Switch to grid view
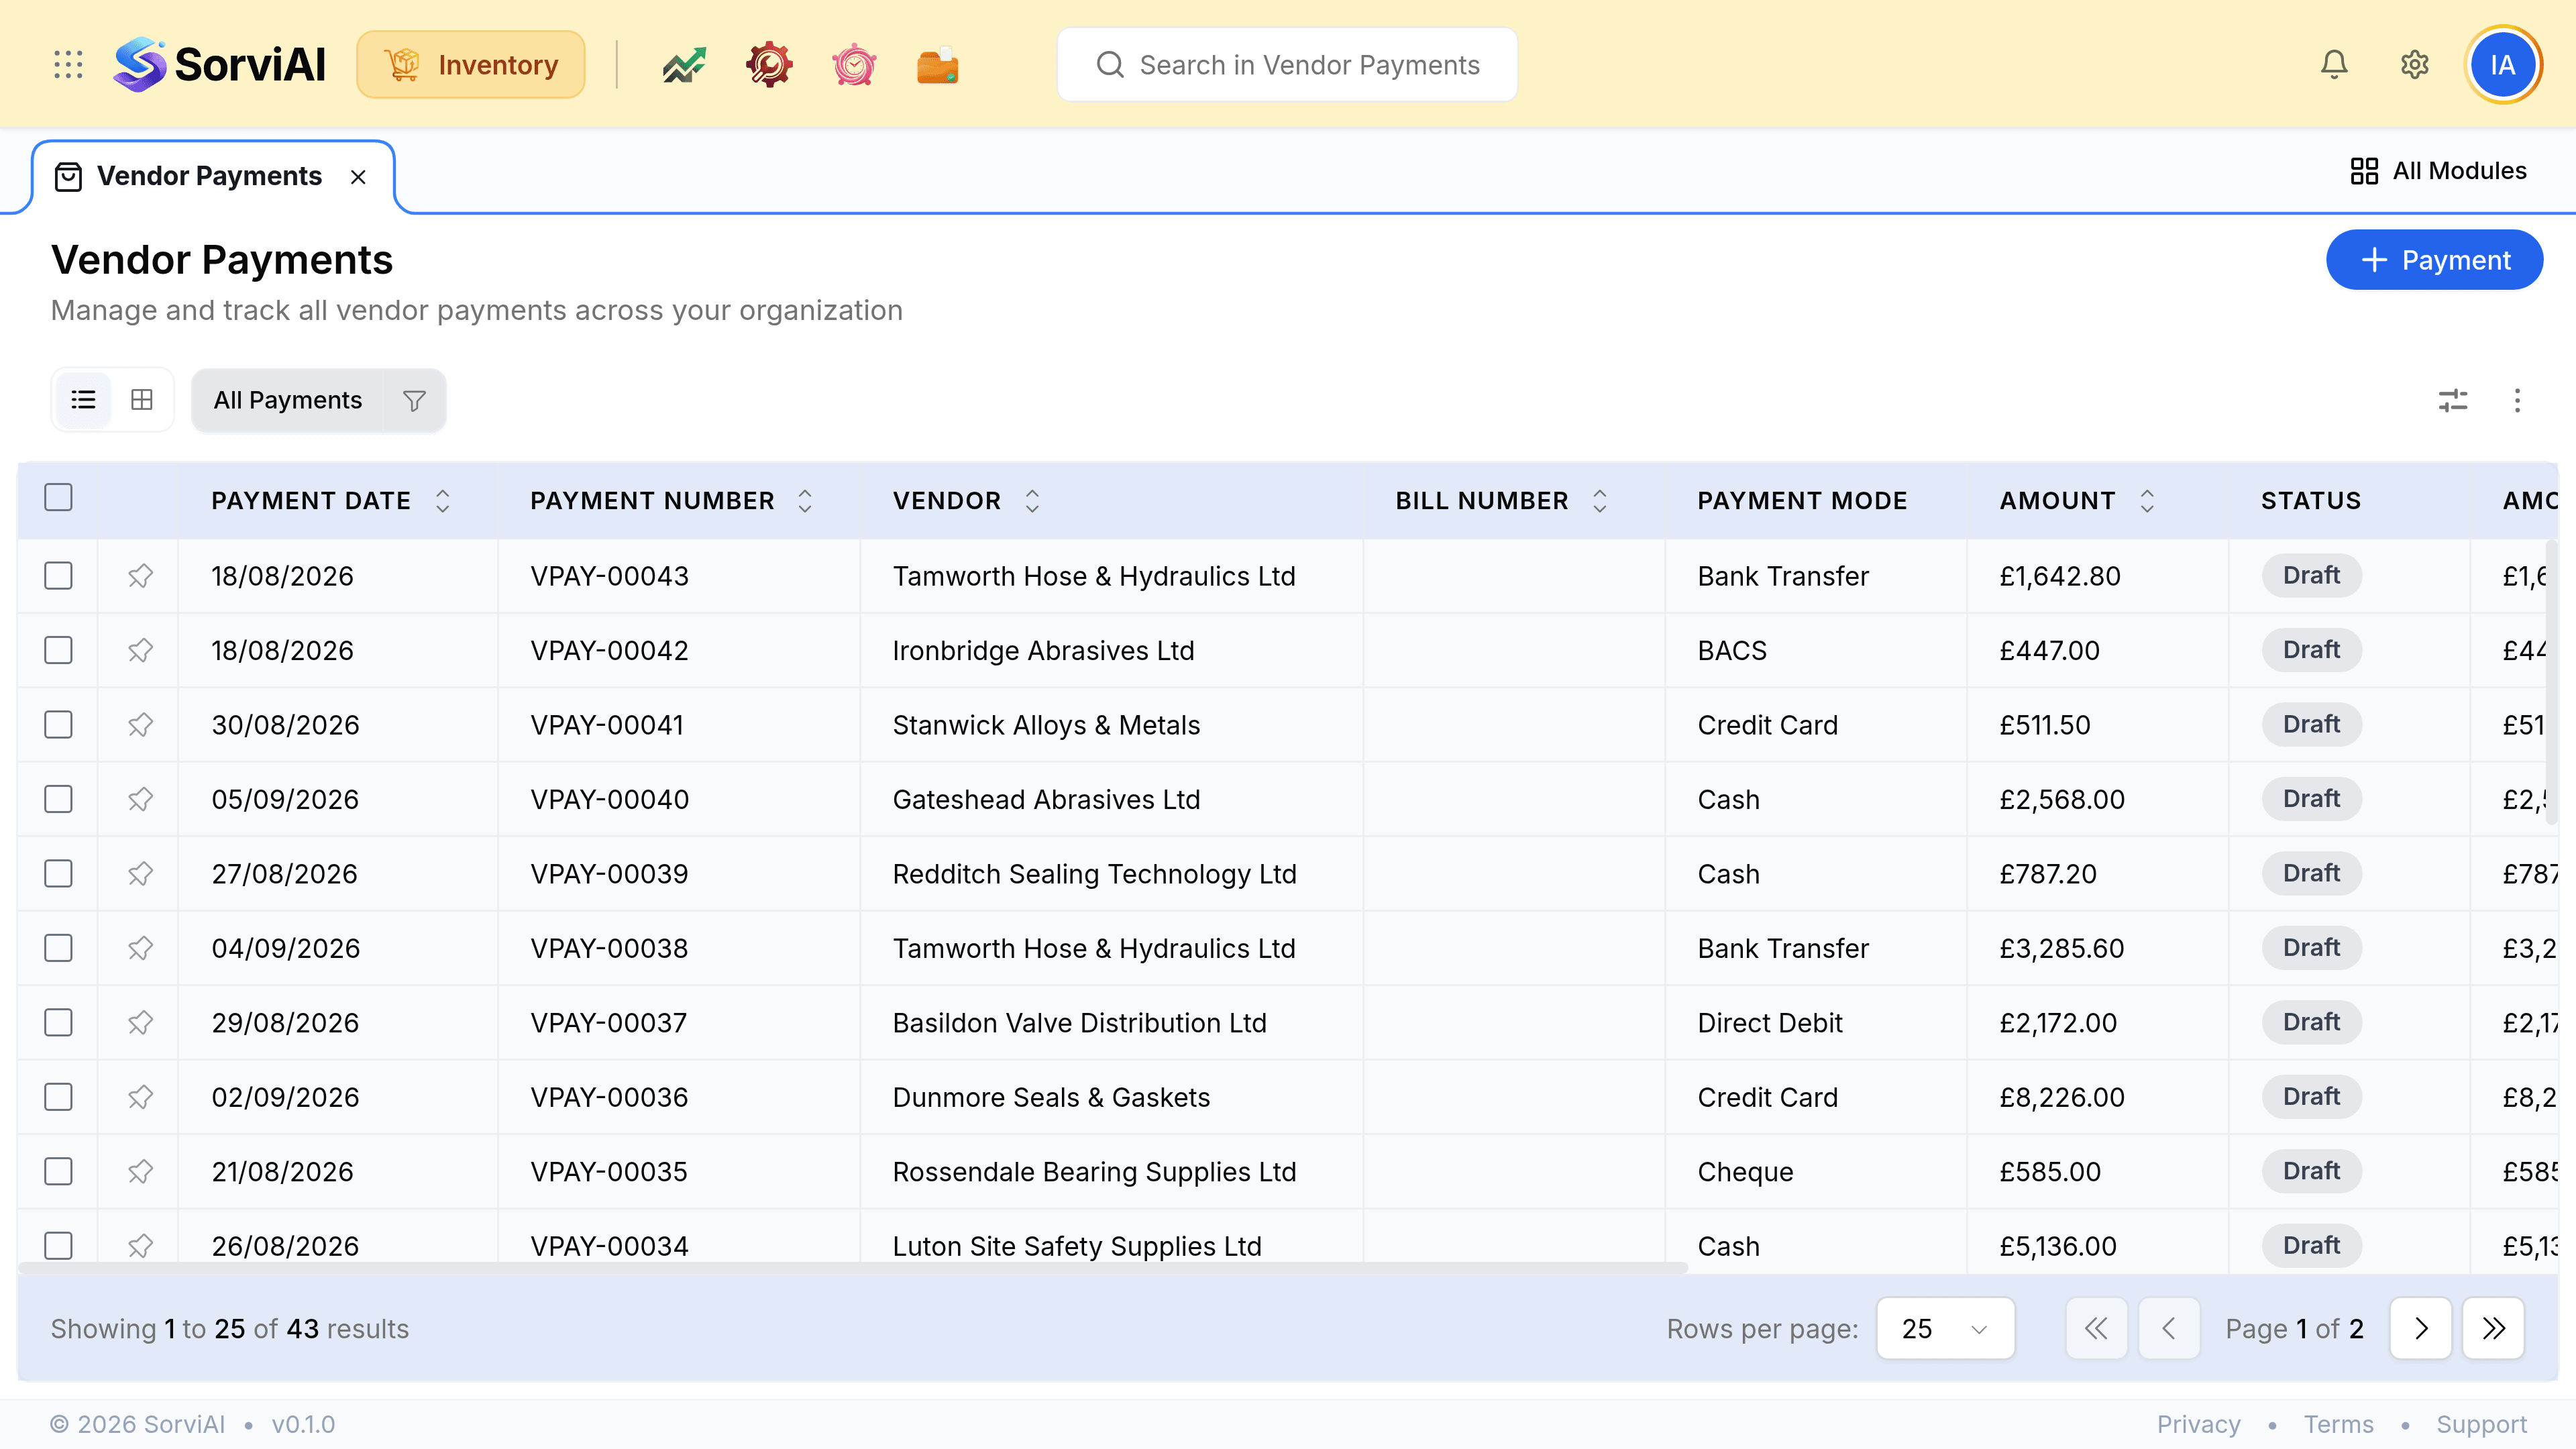Image resolution: width=2576 pixels, height=1449 pixels. click(142, 400)
